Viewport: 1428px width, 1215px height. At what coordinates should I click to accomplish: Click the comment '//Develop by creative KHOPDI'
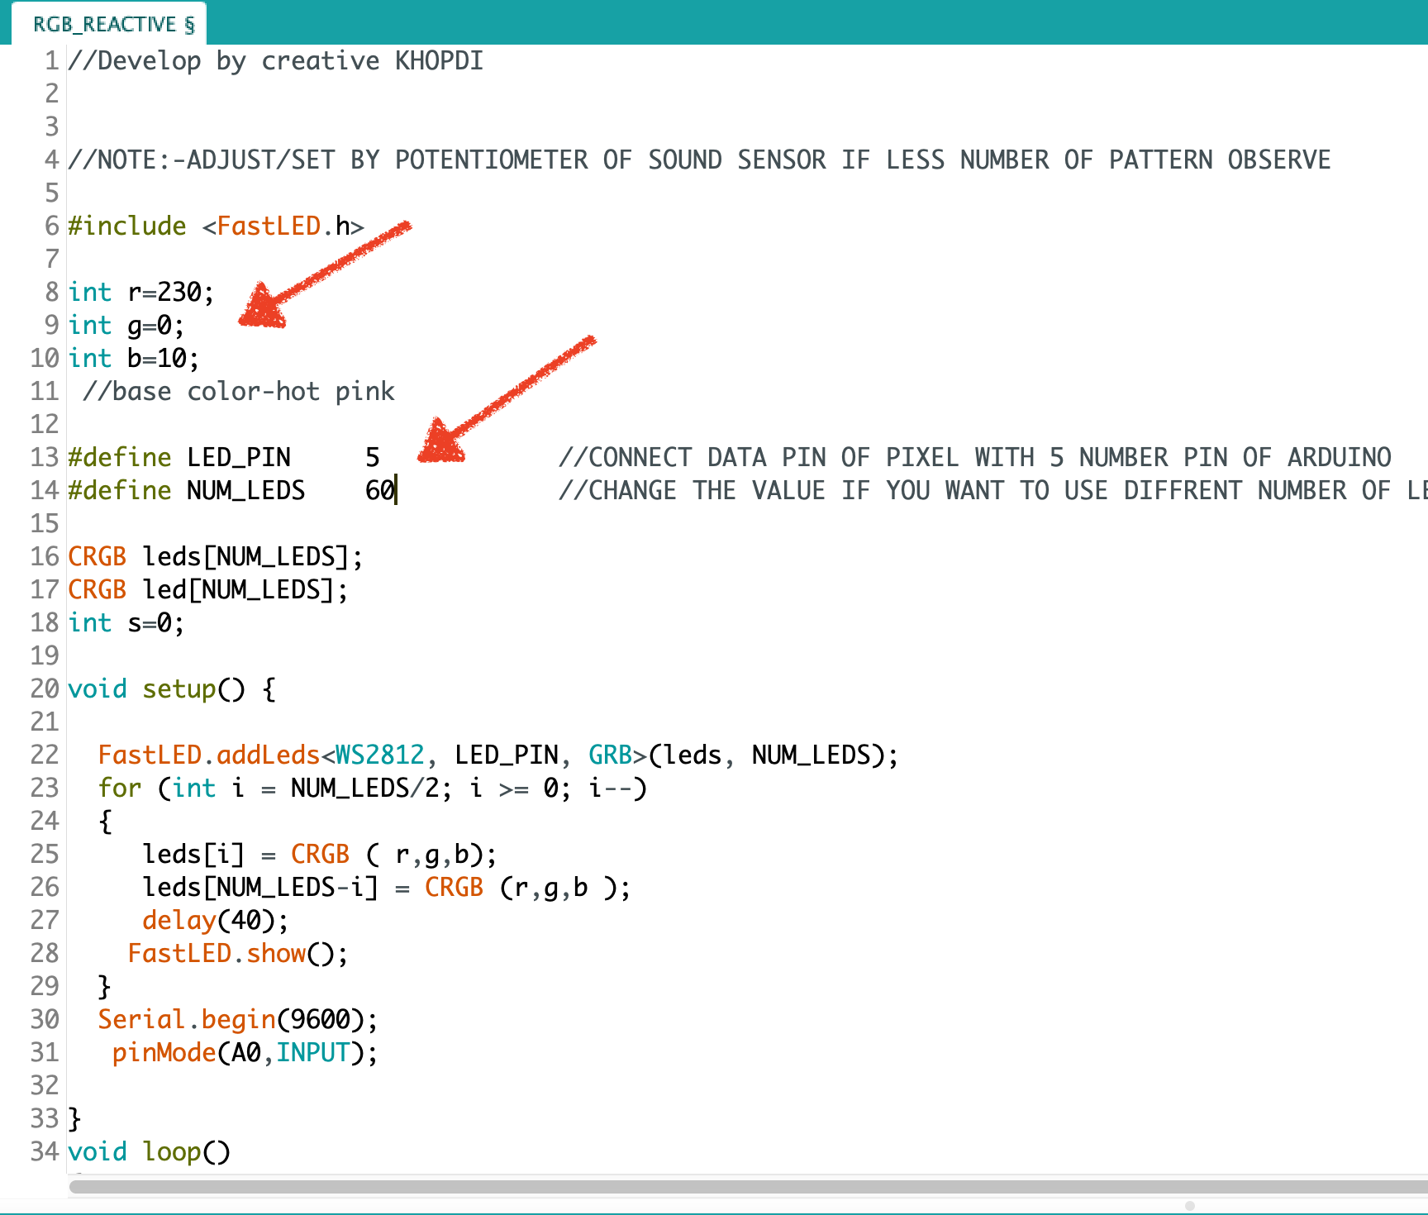pyautogui.click(x=275, y=61)
